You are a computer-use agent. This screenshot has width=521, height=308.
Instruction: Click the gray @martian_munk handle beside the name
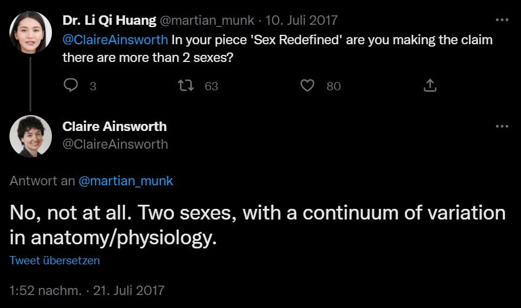click(x=207, y=21)
